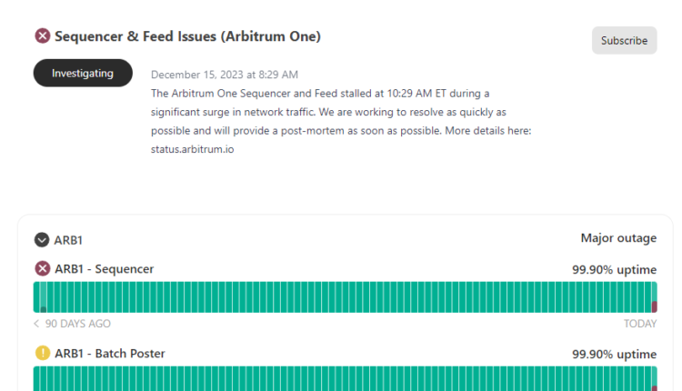Click the Sequencer 99.90% uptime value
682x391 pixels.
[614, 269]
